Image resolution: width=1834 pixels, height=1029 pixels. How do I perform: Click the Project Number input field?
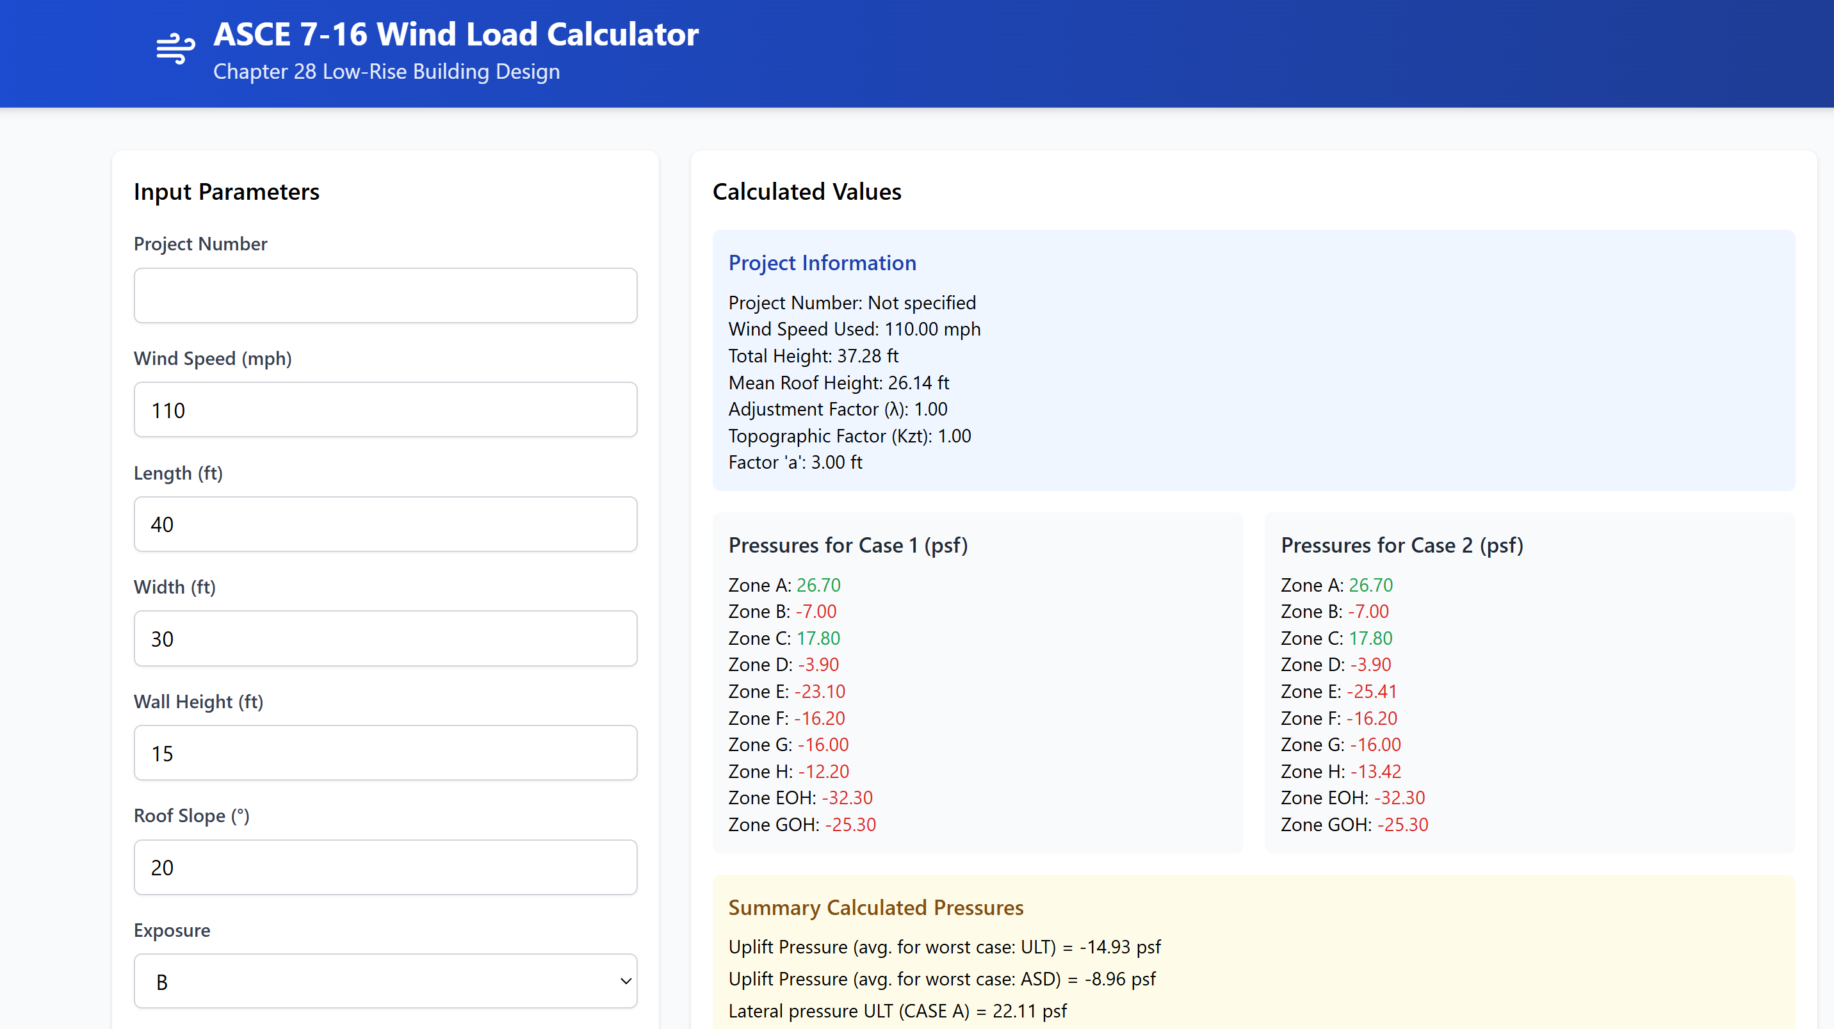click(x=385, y=296)
